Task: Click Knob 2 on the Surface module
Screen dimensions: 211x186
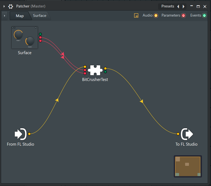Action: point(30,41)
